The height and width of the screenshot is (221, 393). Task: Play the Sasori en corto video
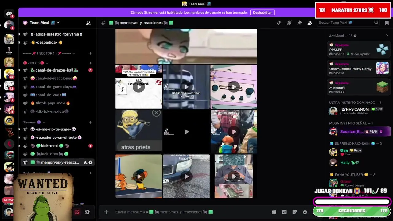pos(234,132)
